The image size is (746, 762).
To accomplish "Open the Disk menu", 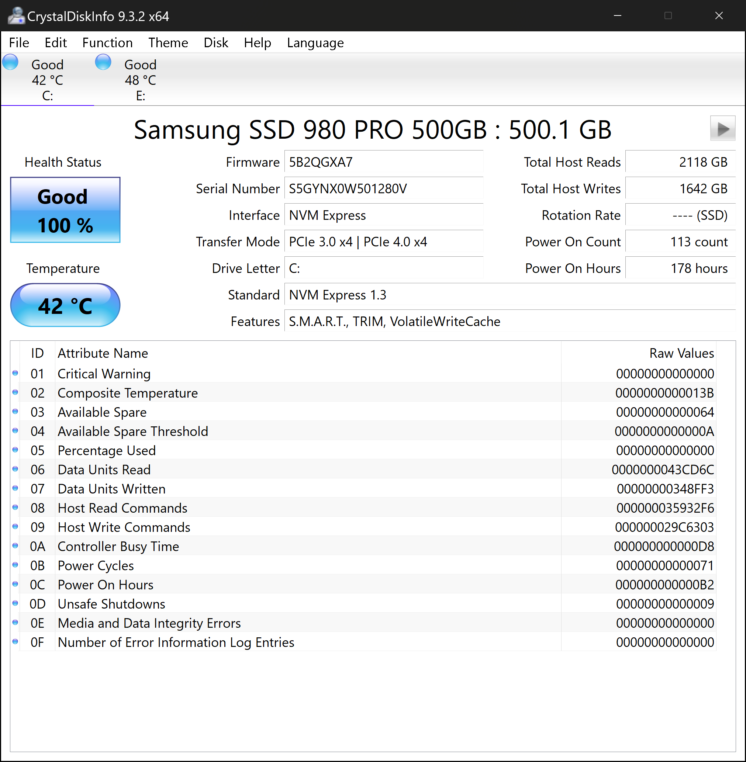I will pos(215,42).
